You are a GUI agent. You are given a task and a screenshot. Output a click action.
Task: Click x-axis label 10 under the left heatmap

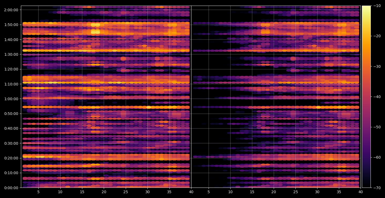click(x=60, y=192)
